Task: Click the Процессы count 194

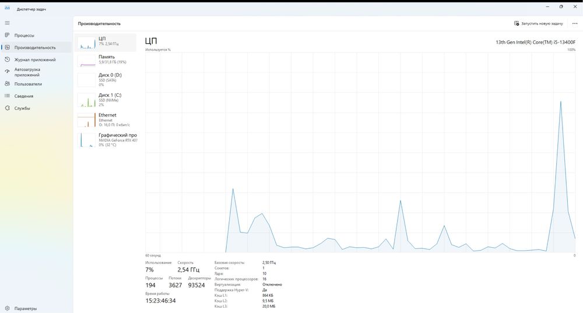Action: [x=150, y=285]
